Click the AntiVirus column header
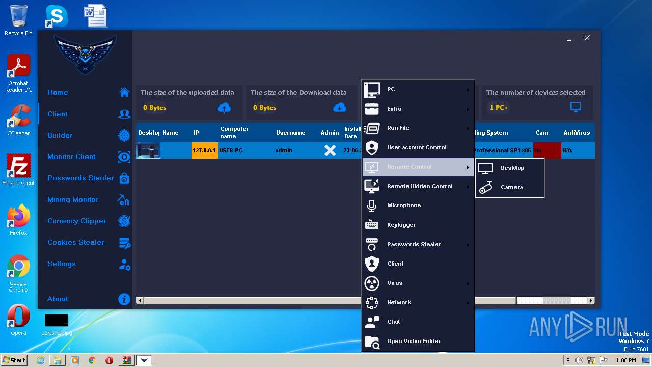Screen dimensions: 652x367 [x=577, y=133]
